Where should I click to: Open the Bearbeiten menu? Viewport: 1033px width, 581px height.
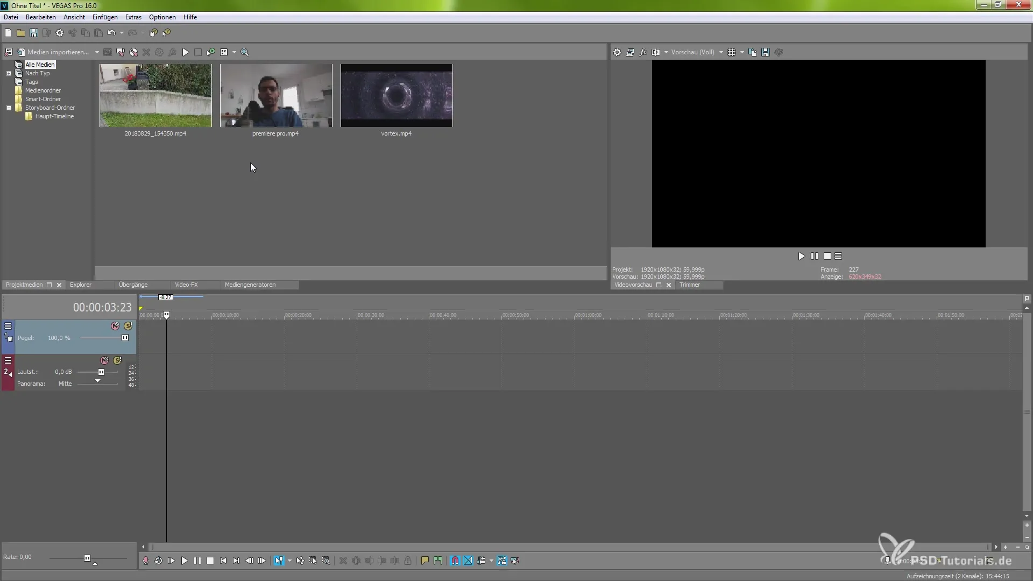point(41,17)
